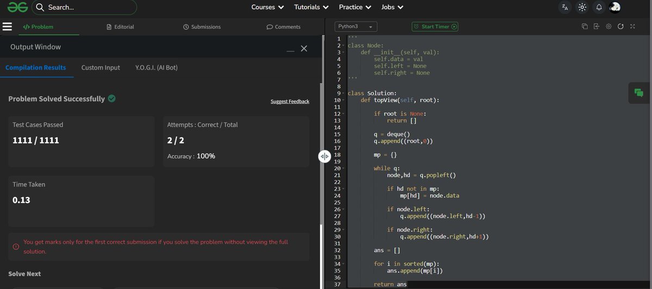Expand the Courses dropdown
The height and width of the screenshot is (289, 652).
coord(267,8)
